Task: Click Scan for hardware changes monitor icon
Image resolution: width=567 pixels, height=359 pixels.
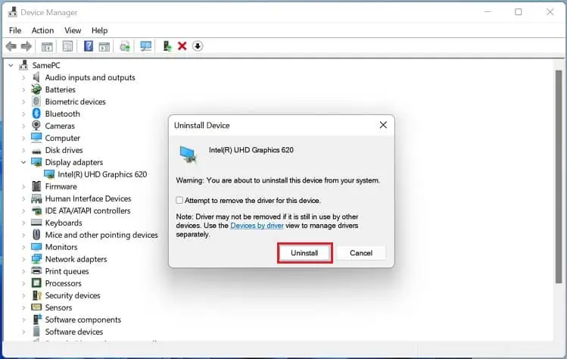Action: point(146,46)
